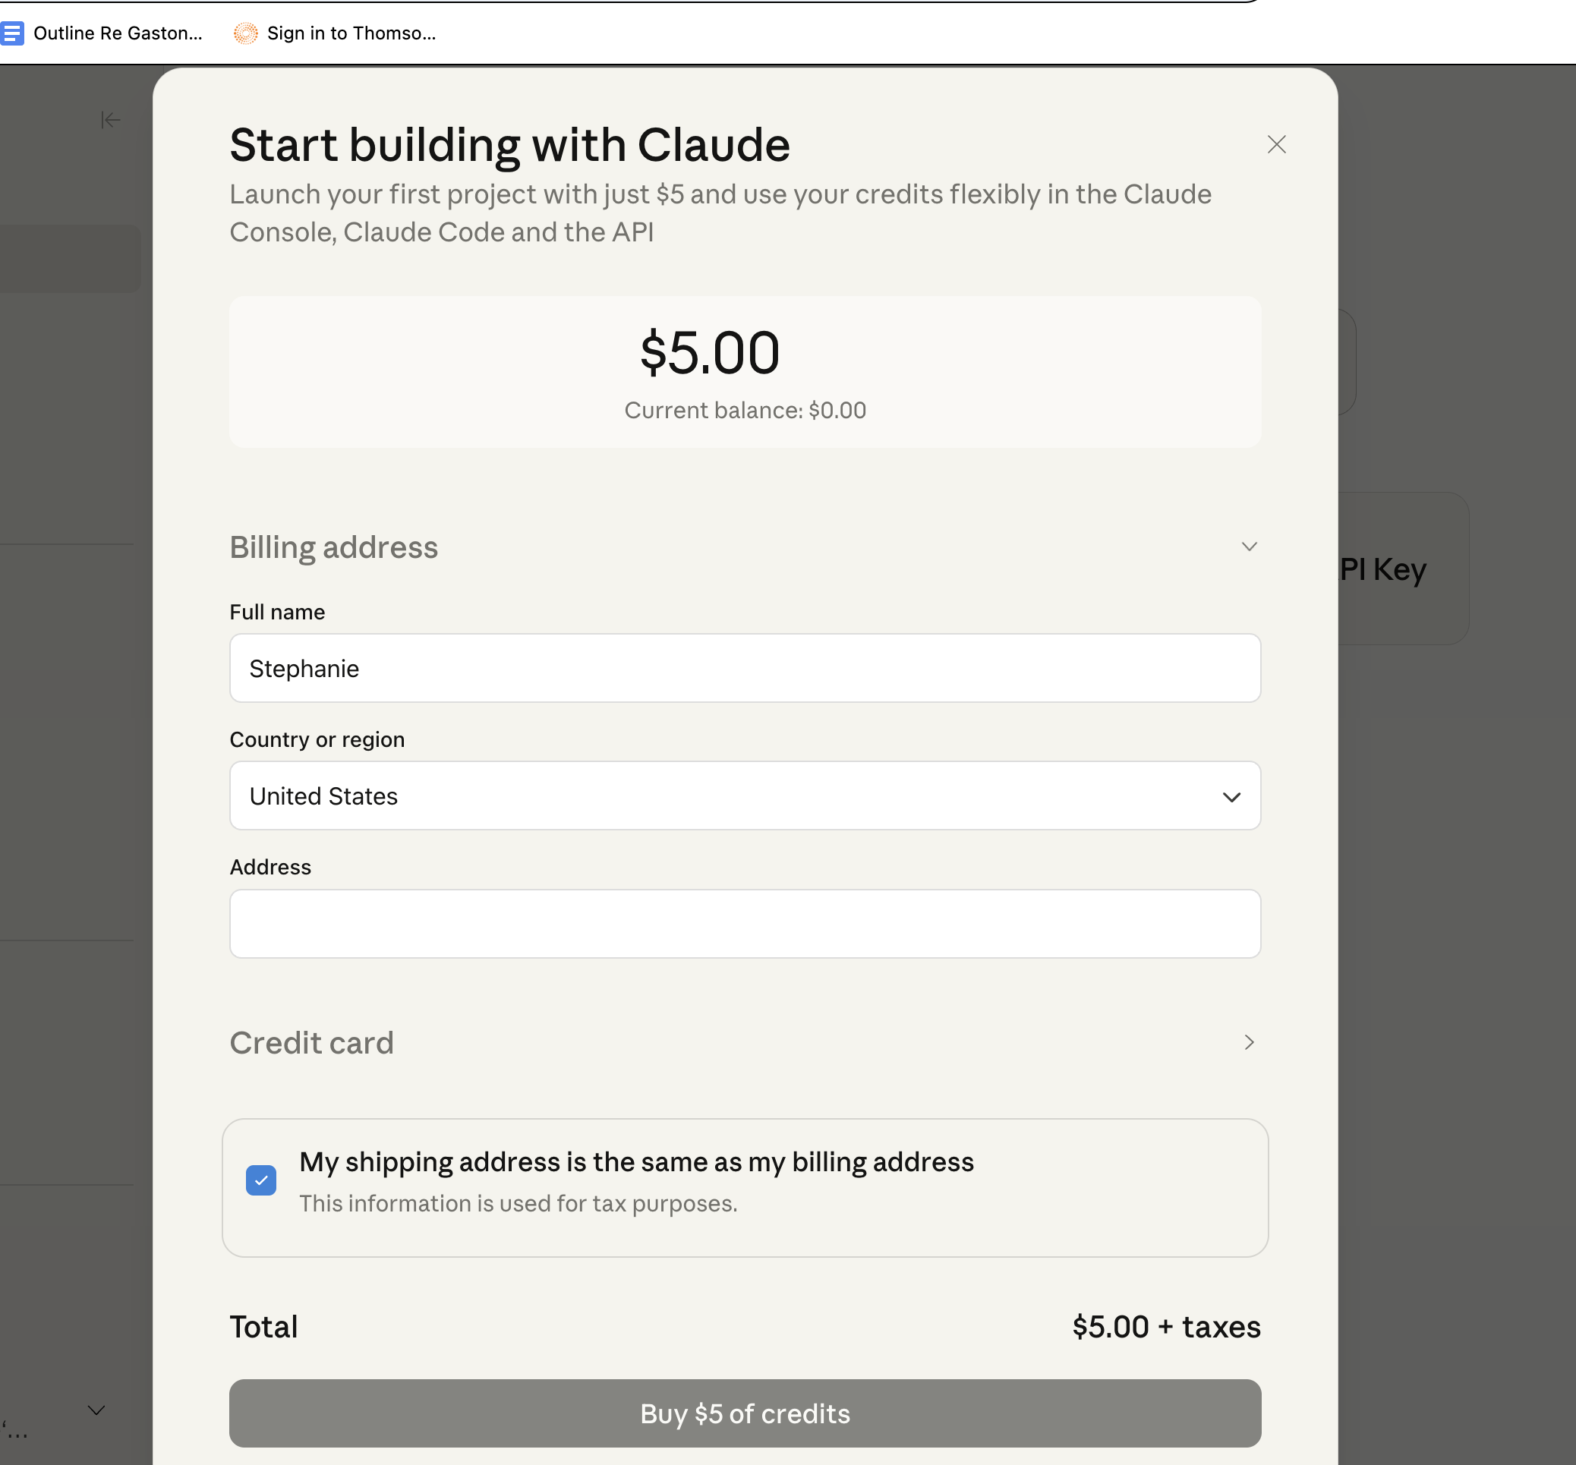Dismiss the Start building dialog via X icon
This screenshot has height=1465, width=1576.
pos(1276,144)
